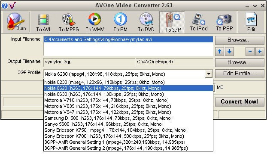This screenshot has width=267, height=154.
Task: Close the AVOne Video Converter window
Action: (x=262, y=6)
